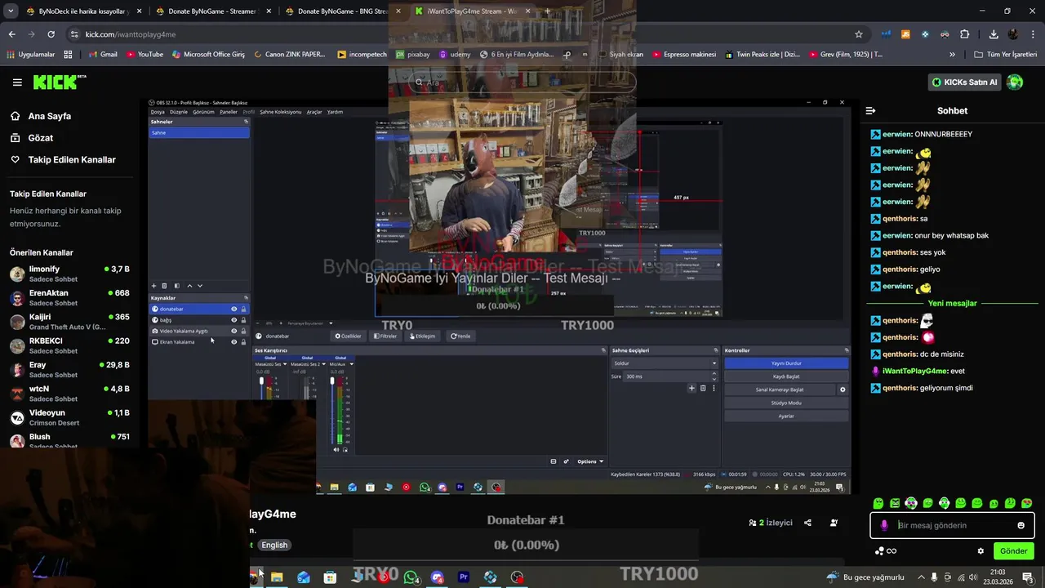Open OBS Görünüm menu
1045x588 pixels.
tap(203, 112)
